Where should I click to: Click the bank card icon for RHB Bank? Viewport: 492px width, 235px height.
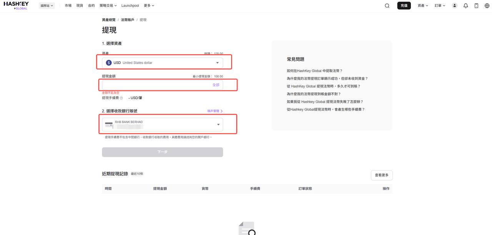point(109,125)
